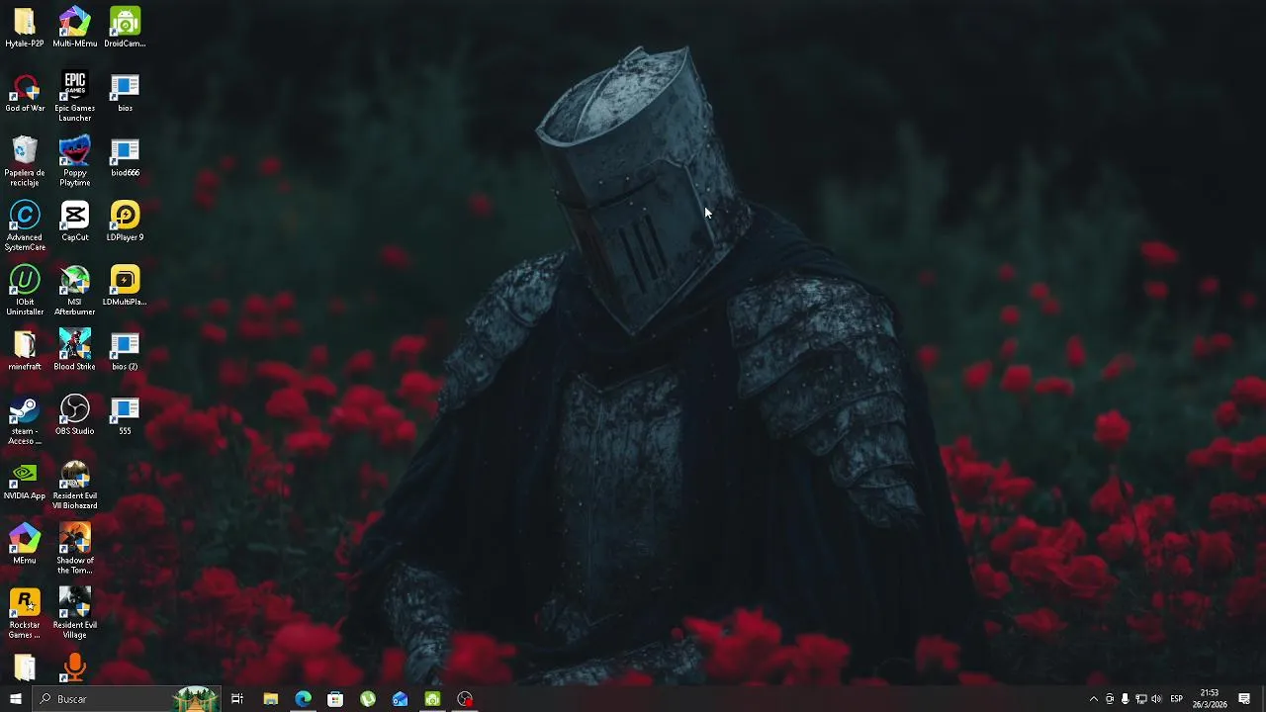
Task: Open the ESP language selector
Action: pos(1177,699)
